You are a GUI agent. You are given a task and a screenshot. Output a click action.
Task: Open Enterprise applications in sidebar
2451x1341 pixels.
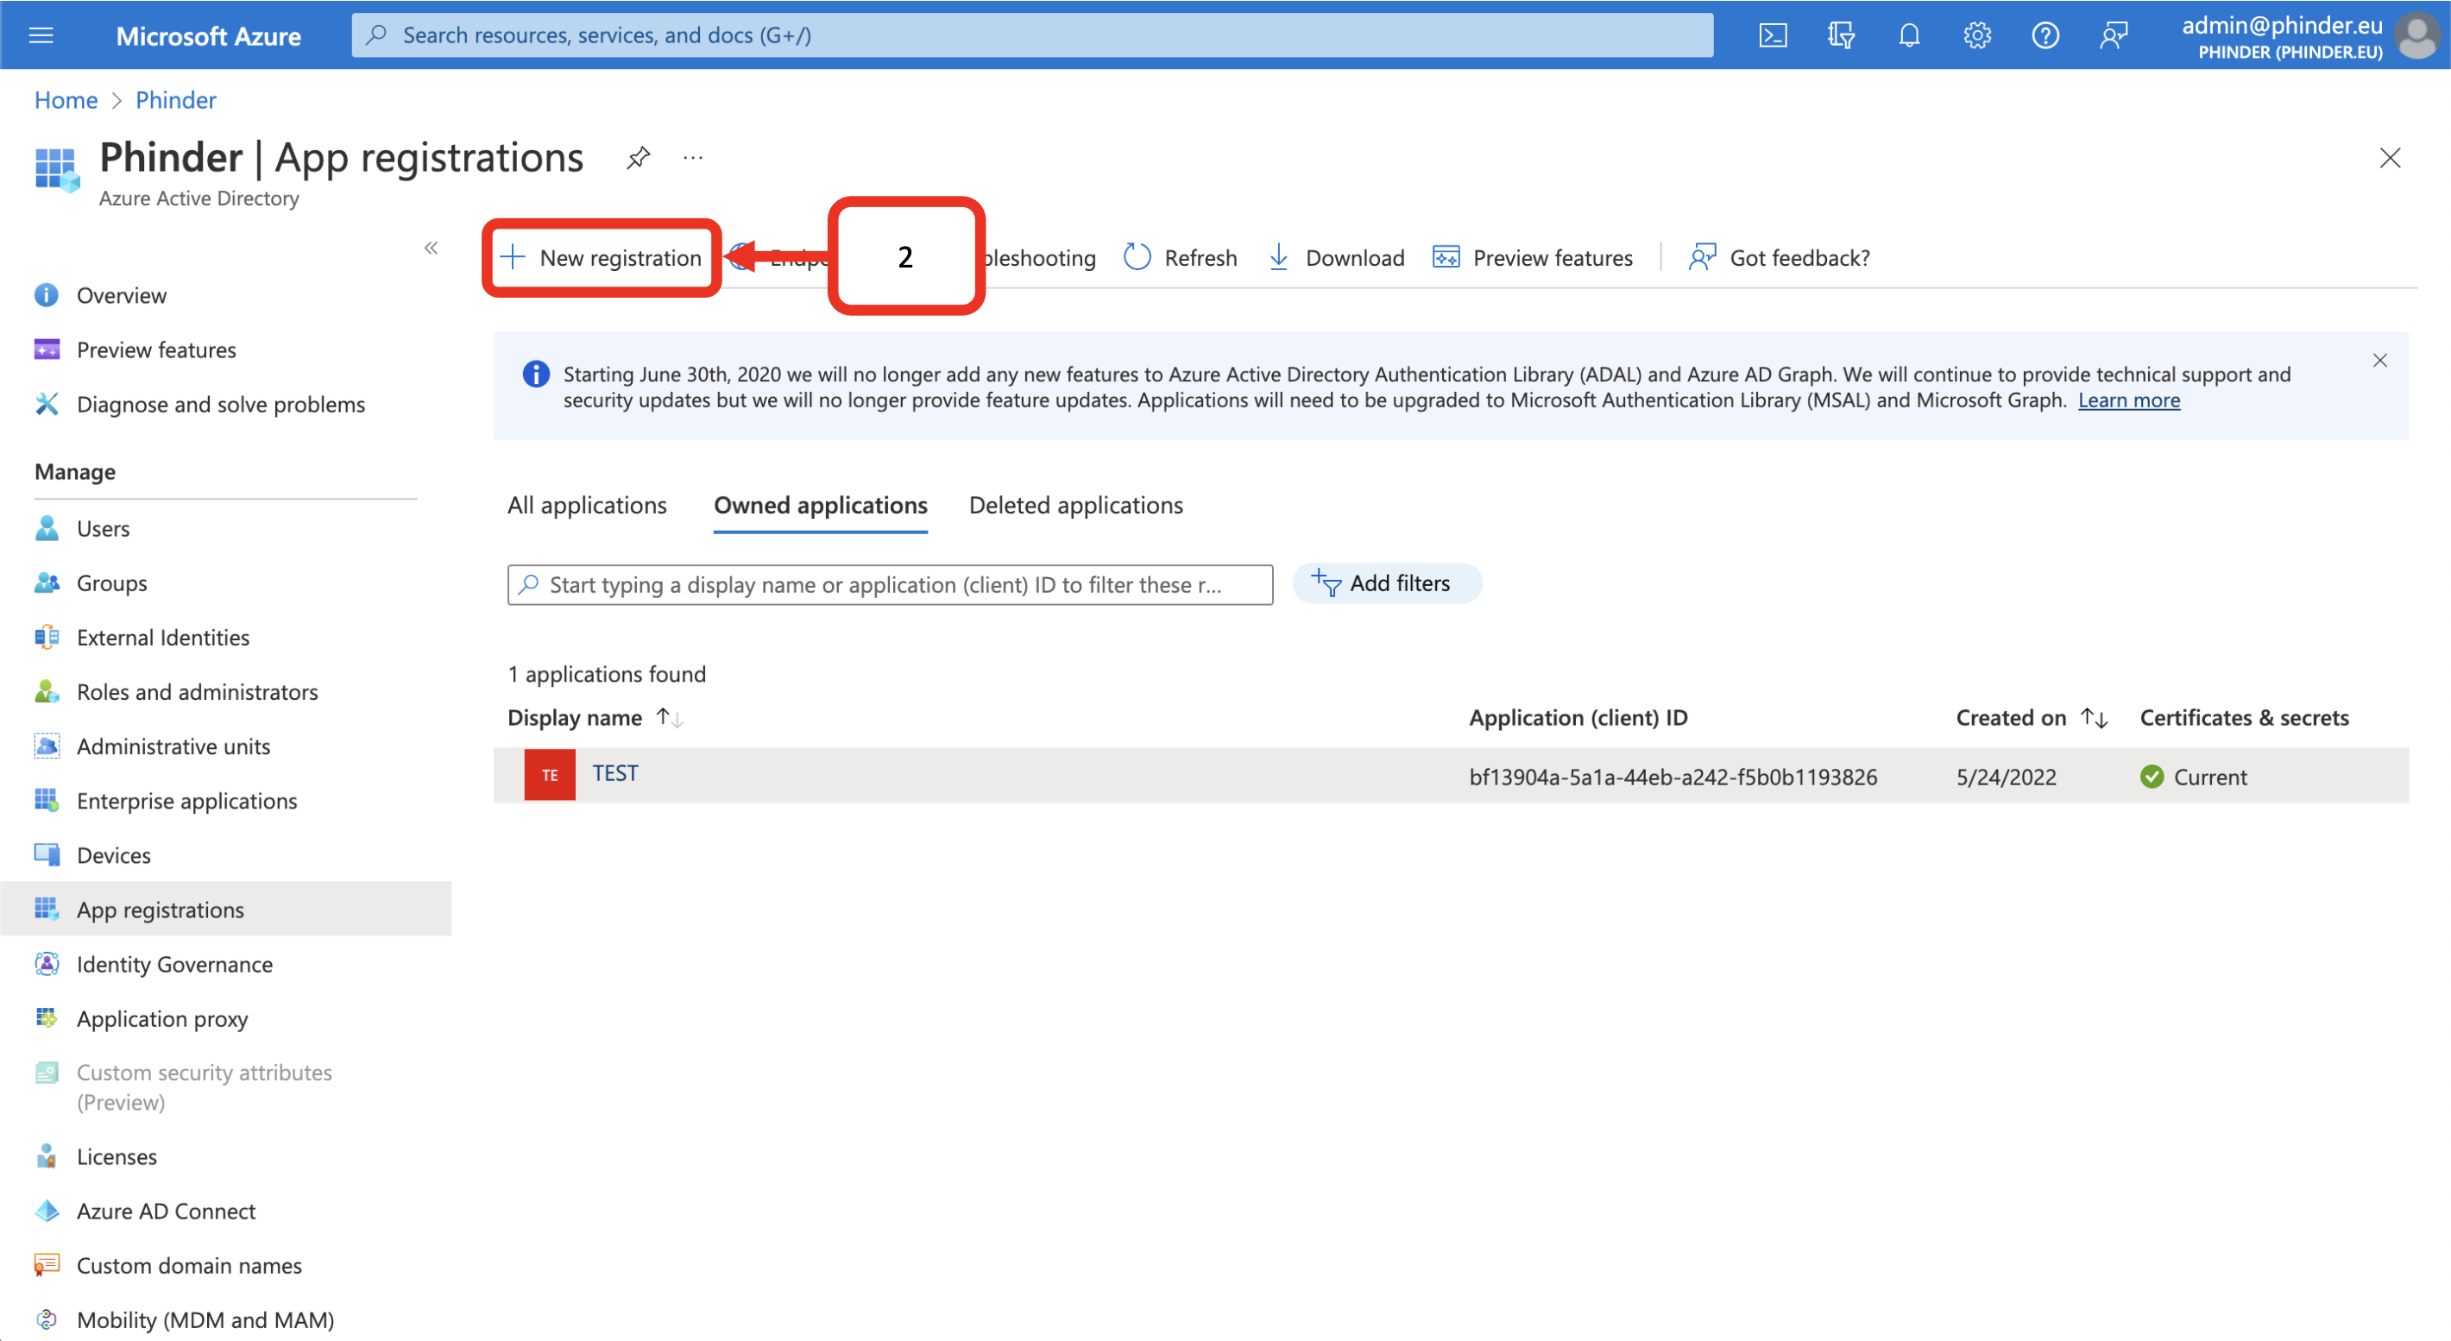coord(186,801)
